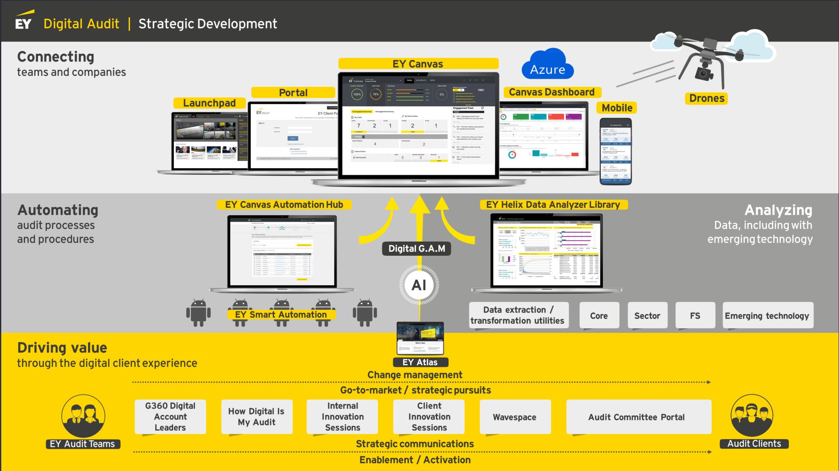Open the Helix Data Analyzer laptop screen

pyautogui.click(x=547, y=250)
